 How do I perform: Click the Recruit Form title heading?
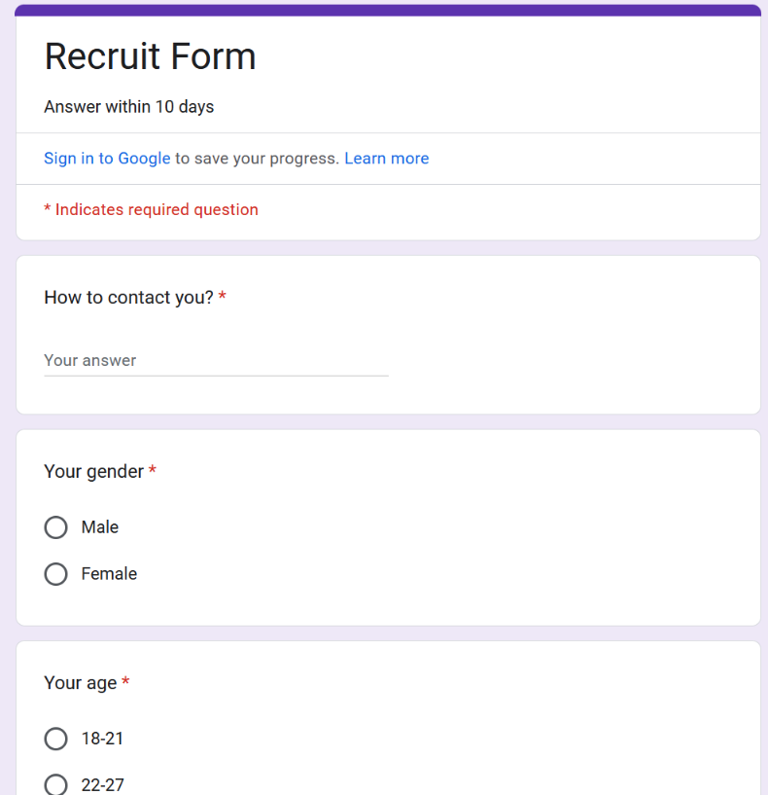pyautogui.click(x=150, y=56)
